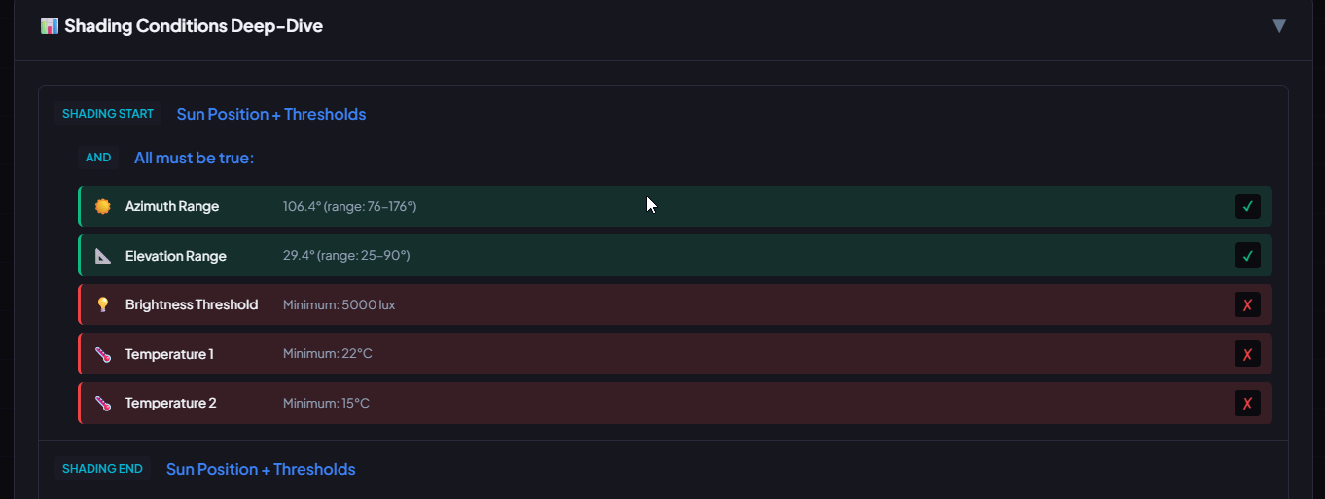The image size is (1325, 499).
Task: Click the Shading Conditions Deep-Dive title
Action: pos(194,26)
